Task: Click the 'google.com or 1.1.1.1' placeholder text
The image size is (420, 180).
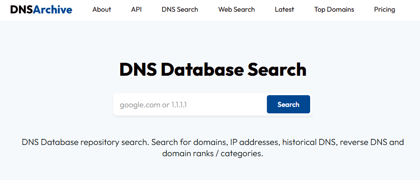Action: [x=153, y=105]
